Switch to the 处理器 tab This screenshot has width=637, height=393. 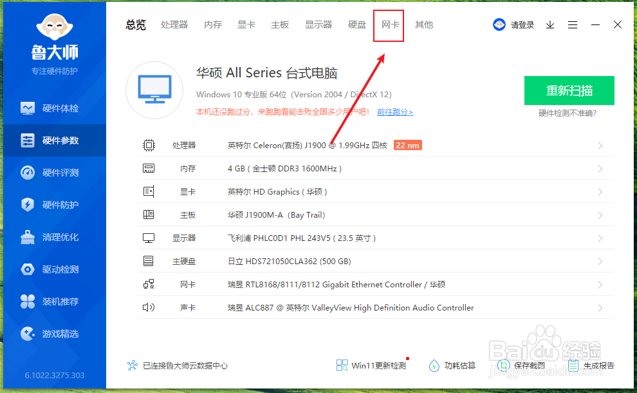click(174, 25)
